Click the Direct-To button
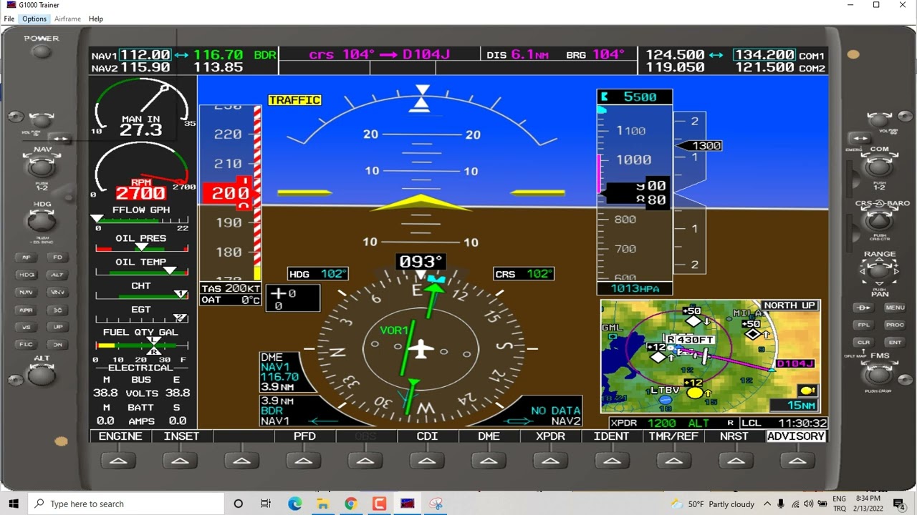917x515 pixels. 863,308
